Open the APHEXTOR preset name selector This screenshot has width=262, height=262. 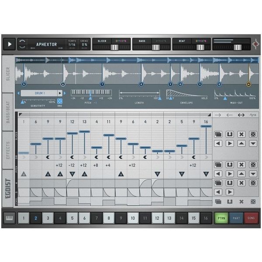(x=46, y=44)
